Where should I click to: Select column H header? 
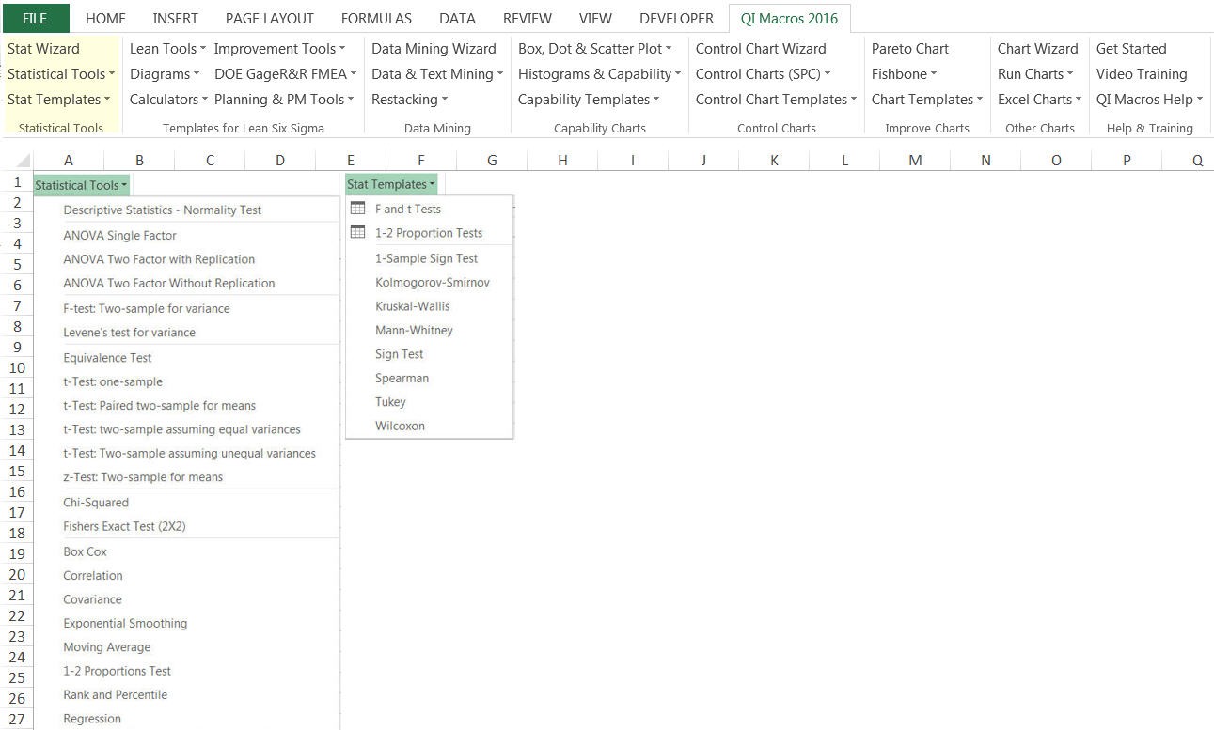(562, 161)
